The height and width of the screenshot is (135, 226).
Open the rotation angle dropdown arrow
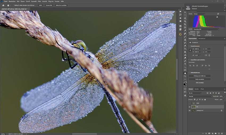[200, 55]
